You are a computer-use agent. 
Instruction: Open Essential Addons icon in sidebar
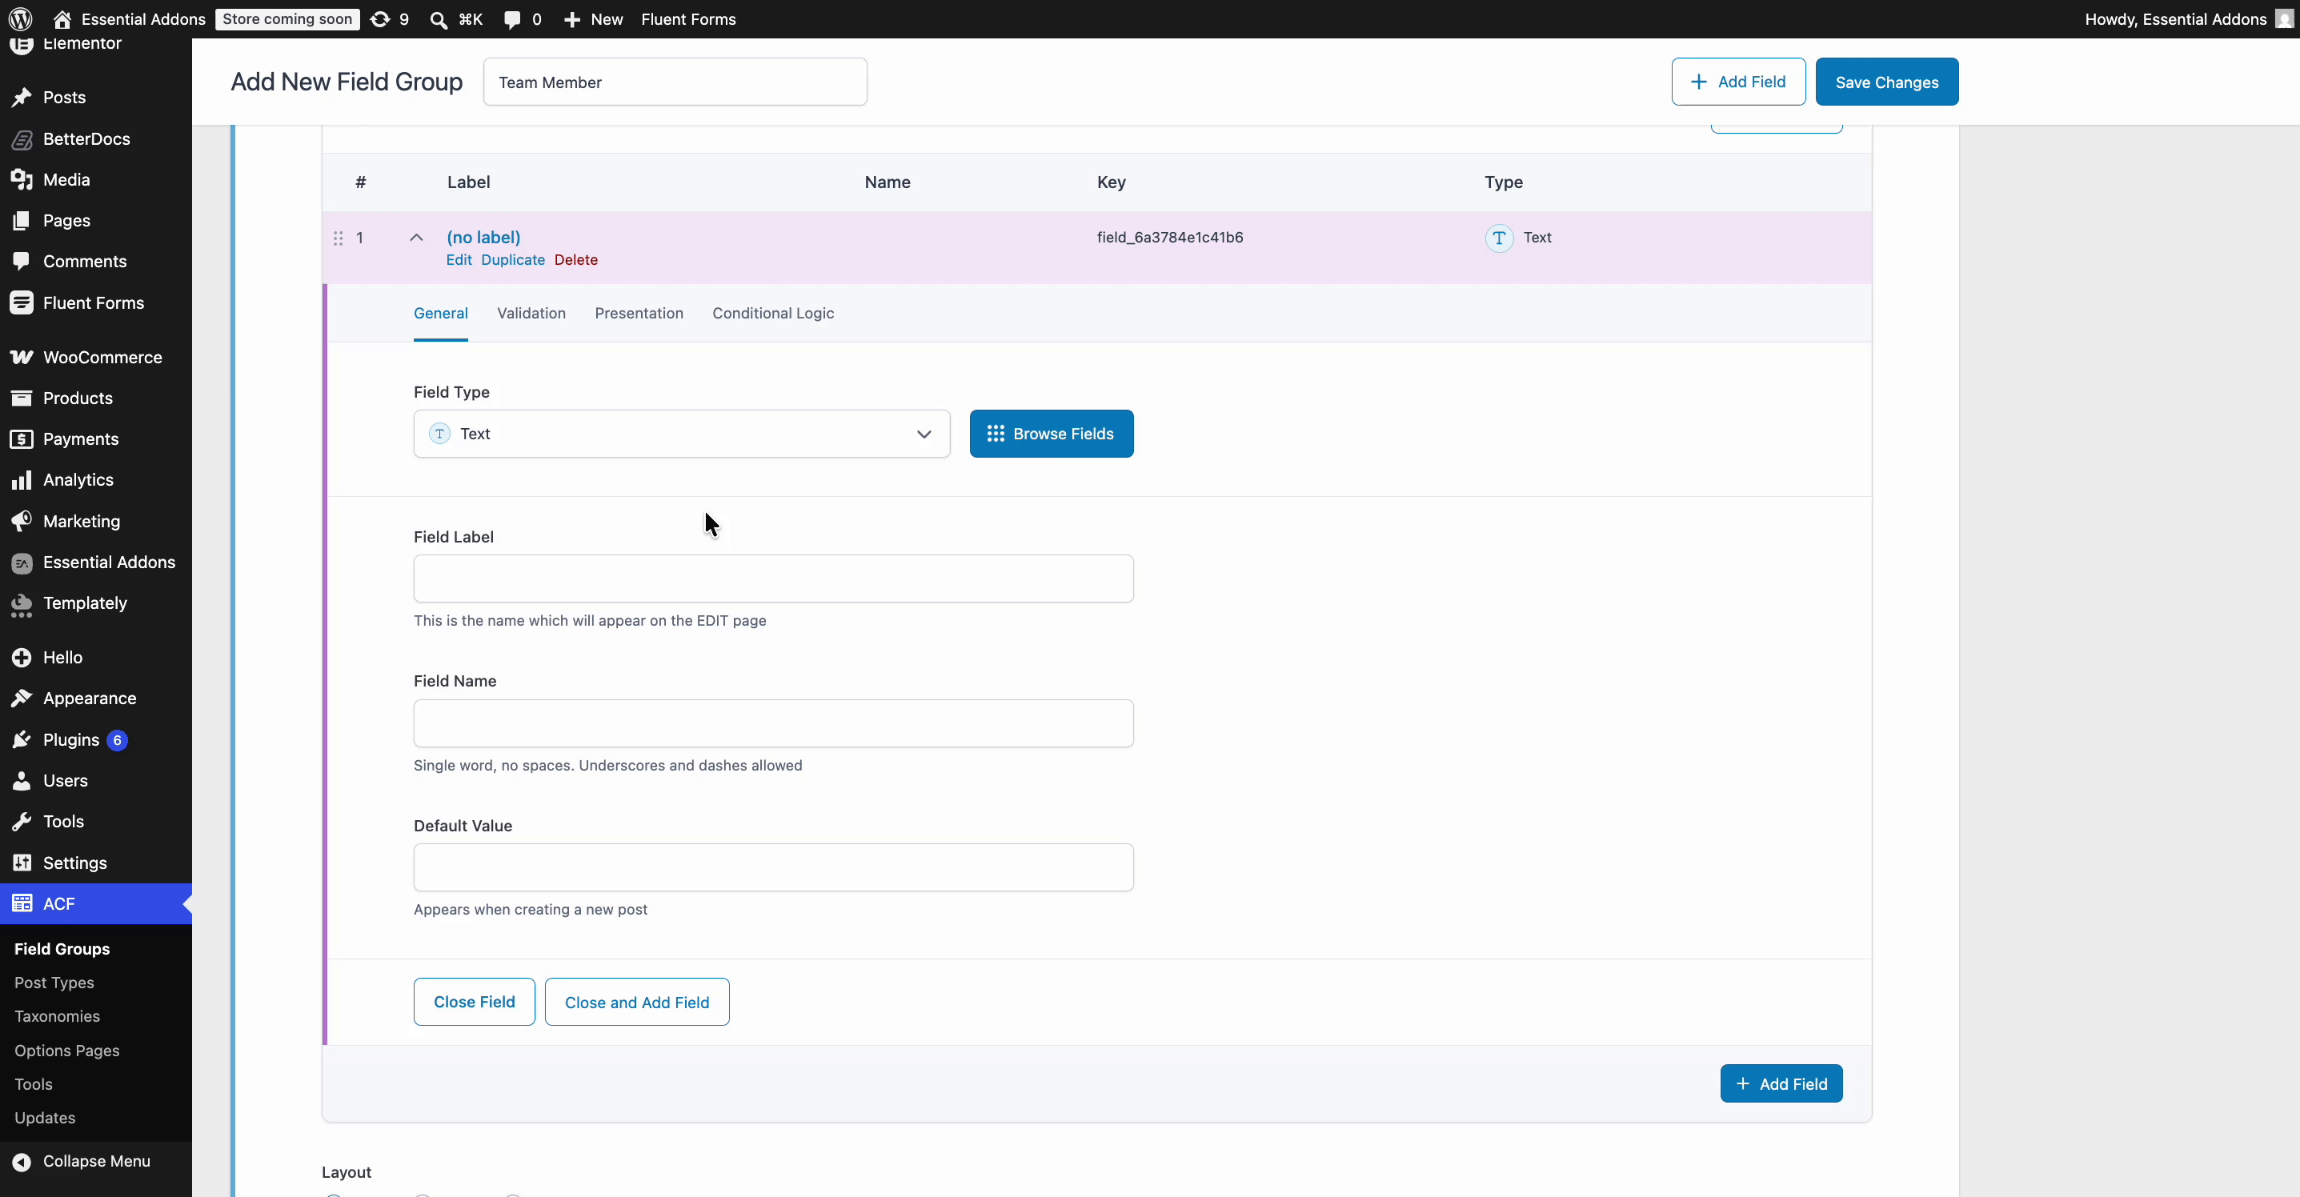pyautogui.click(x=22, y=562)
